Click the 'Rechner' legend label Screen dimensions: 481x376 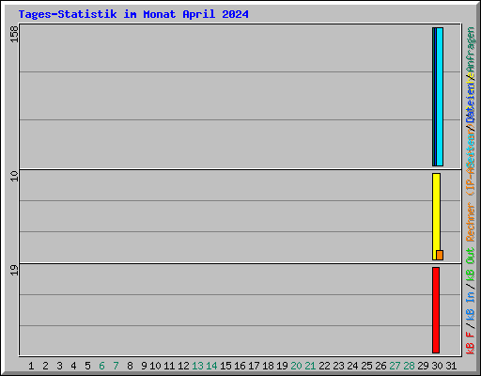471,222
